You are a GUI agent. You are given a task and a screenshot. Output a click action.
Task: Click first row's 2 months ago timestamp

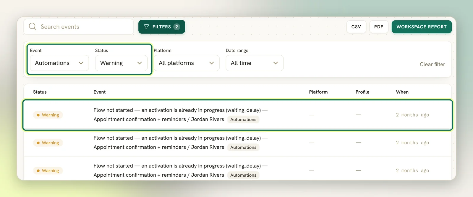(412, 115)
